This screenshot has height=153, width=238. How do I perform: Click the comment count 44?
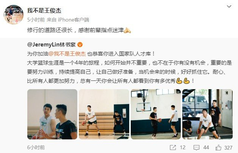pyautogui.click(x=206, y=147)
